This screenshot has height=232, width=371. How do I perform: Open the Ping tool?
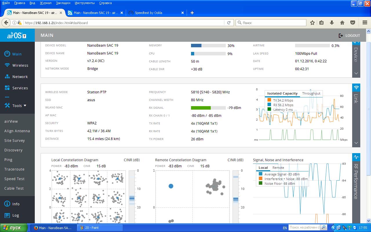click(8, 159)
